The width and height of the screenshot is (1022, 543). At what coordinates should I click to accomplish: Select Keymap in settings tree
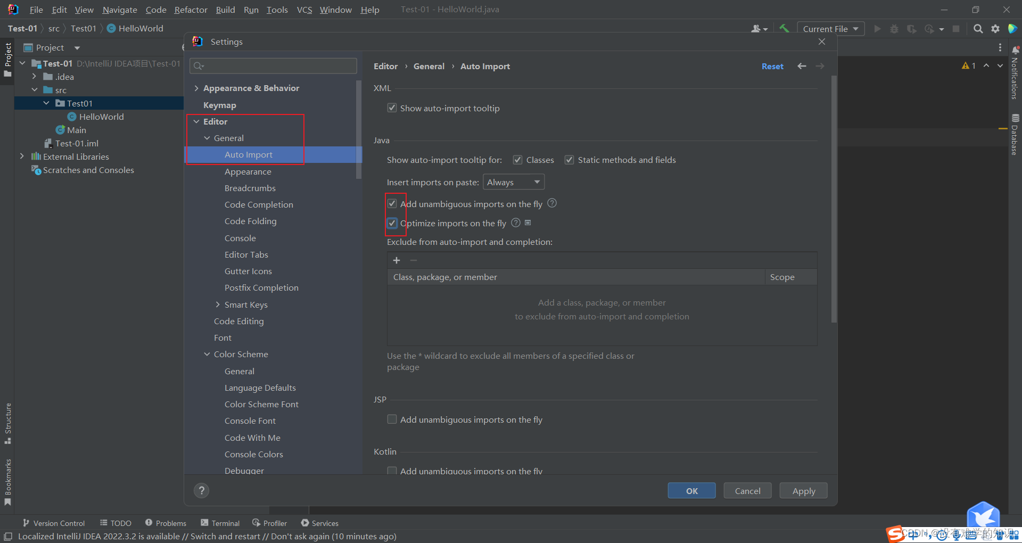tap(219, 105)
